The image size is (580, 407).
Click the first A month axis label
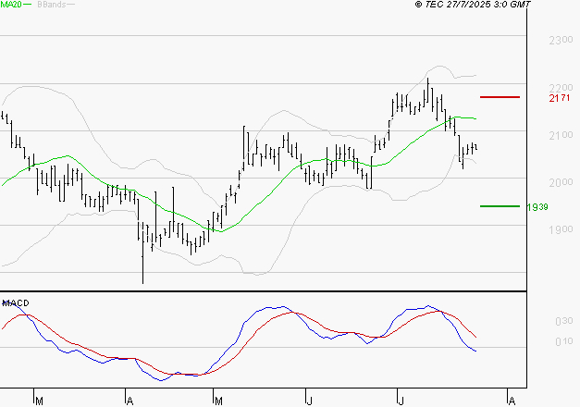point(130,401)
